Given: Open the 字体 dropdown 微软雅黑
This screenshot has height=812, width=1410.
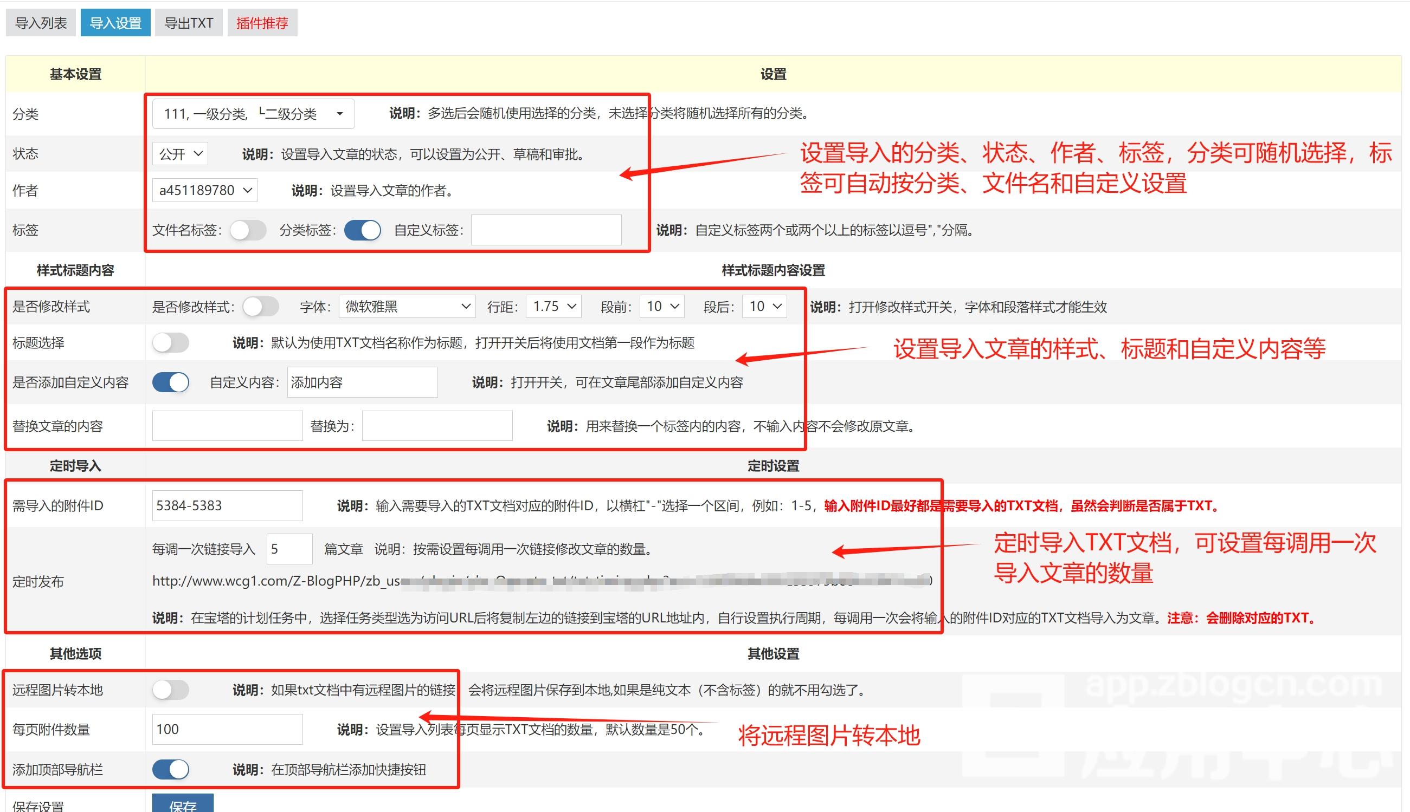Looking at the screenshot, I should point(407,306).
